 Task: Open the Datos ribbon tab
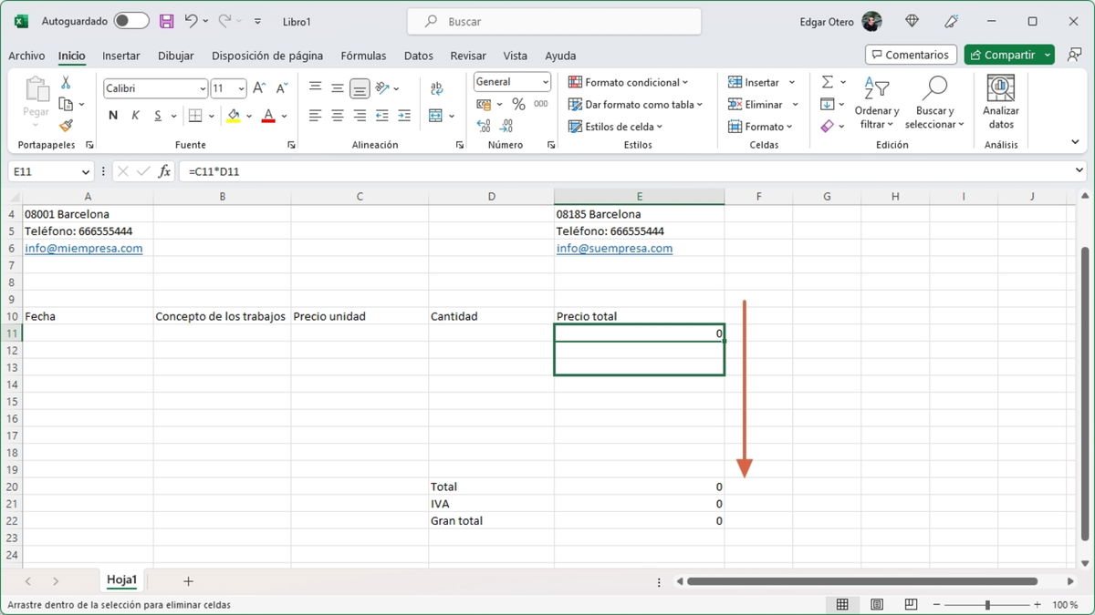point(418,56)
